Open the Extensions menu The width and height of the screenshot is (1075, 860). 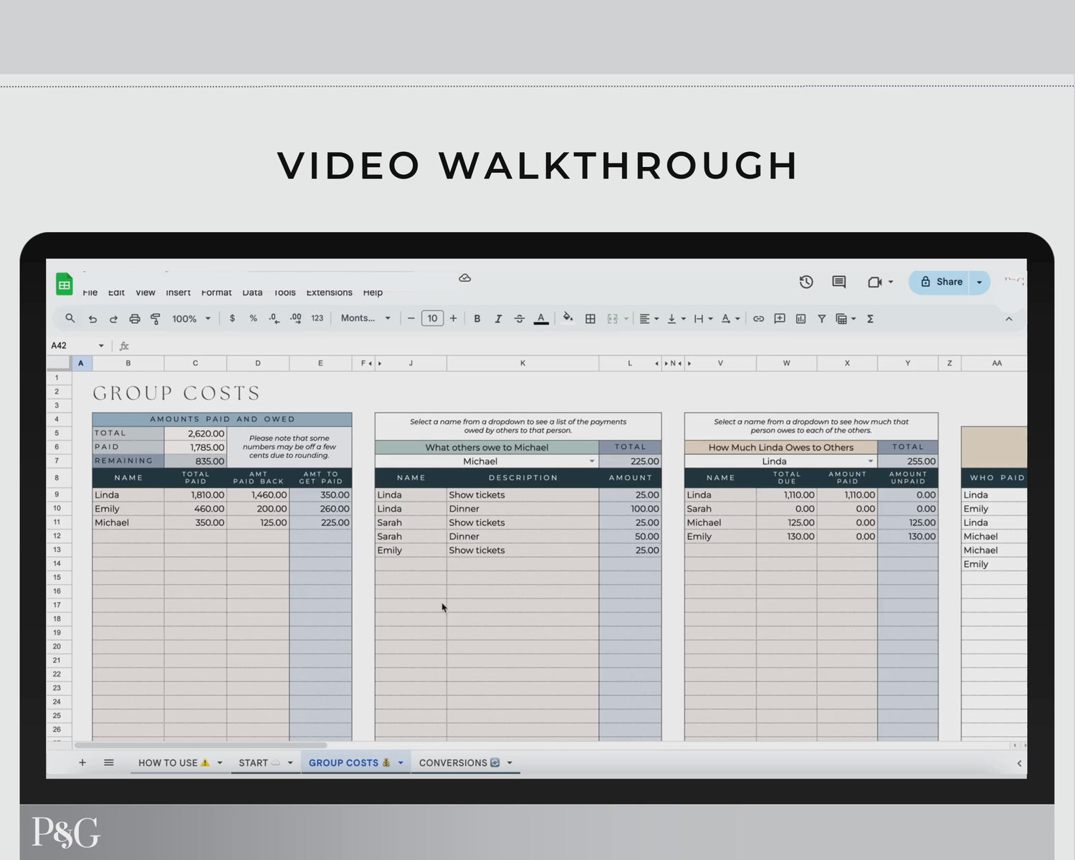tap(329, 292)
